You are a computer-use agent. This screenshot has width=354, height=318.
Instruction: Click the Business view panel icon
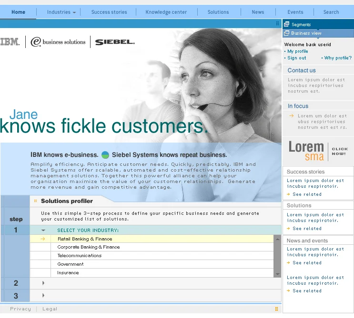point(286,33)
